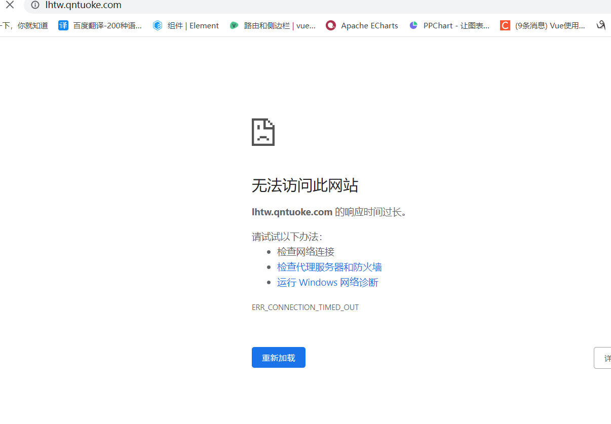Click the green Vue favicon on bookmarks bar
Image resolution: width=611 pixels, height=424 pixels.
point(234,25)
